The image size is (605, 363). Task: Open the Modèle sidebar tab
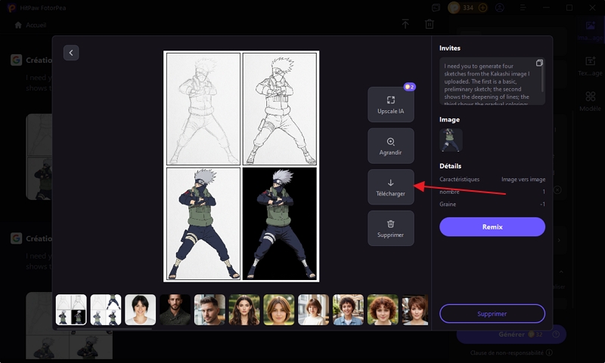(x=590, y=101)
